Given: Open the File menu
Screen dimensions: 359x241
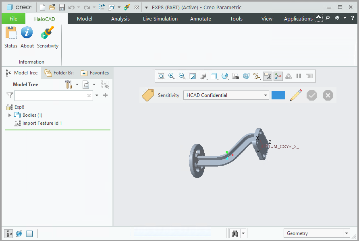Looking at the screenshot, I should (x=13, y=19).
